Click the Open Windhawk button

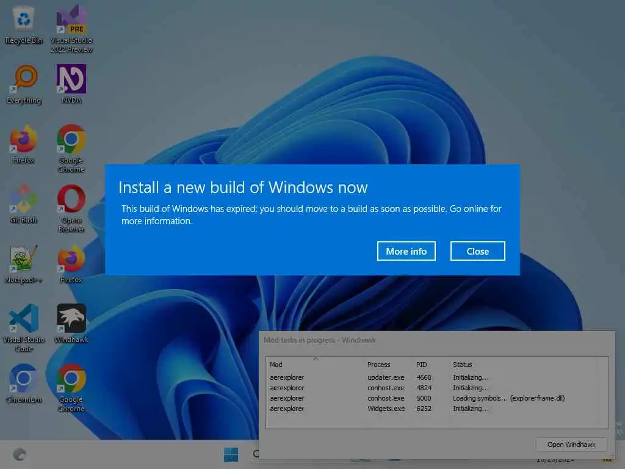[x=571, y=445]
